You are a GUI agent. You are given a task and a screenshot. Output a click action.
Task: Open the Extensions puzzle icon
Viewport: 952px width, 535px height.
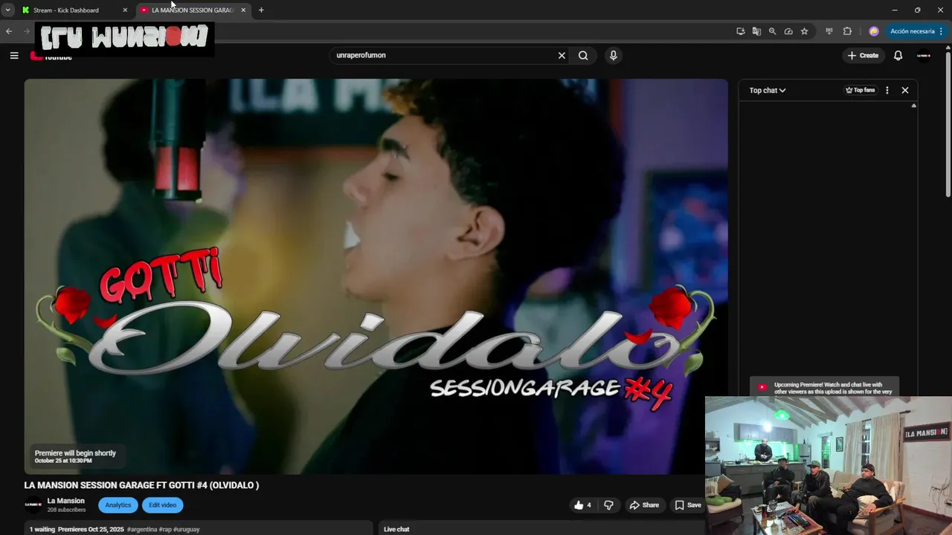(x=847, y=31)
